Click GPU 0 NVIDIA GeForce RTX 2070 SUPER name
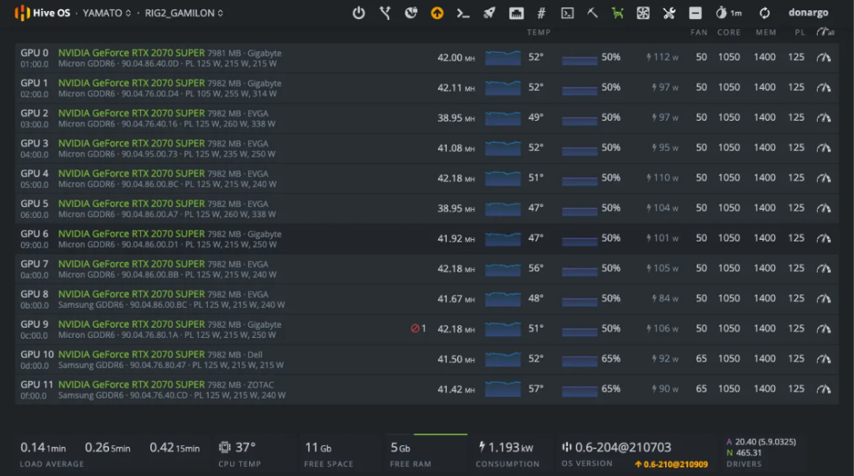 pyautogui.click(x=131, y=53)
